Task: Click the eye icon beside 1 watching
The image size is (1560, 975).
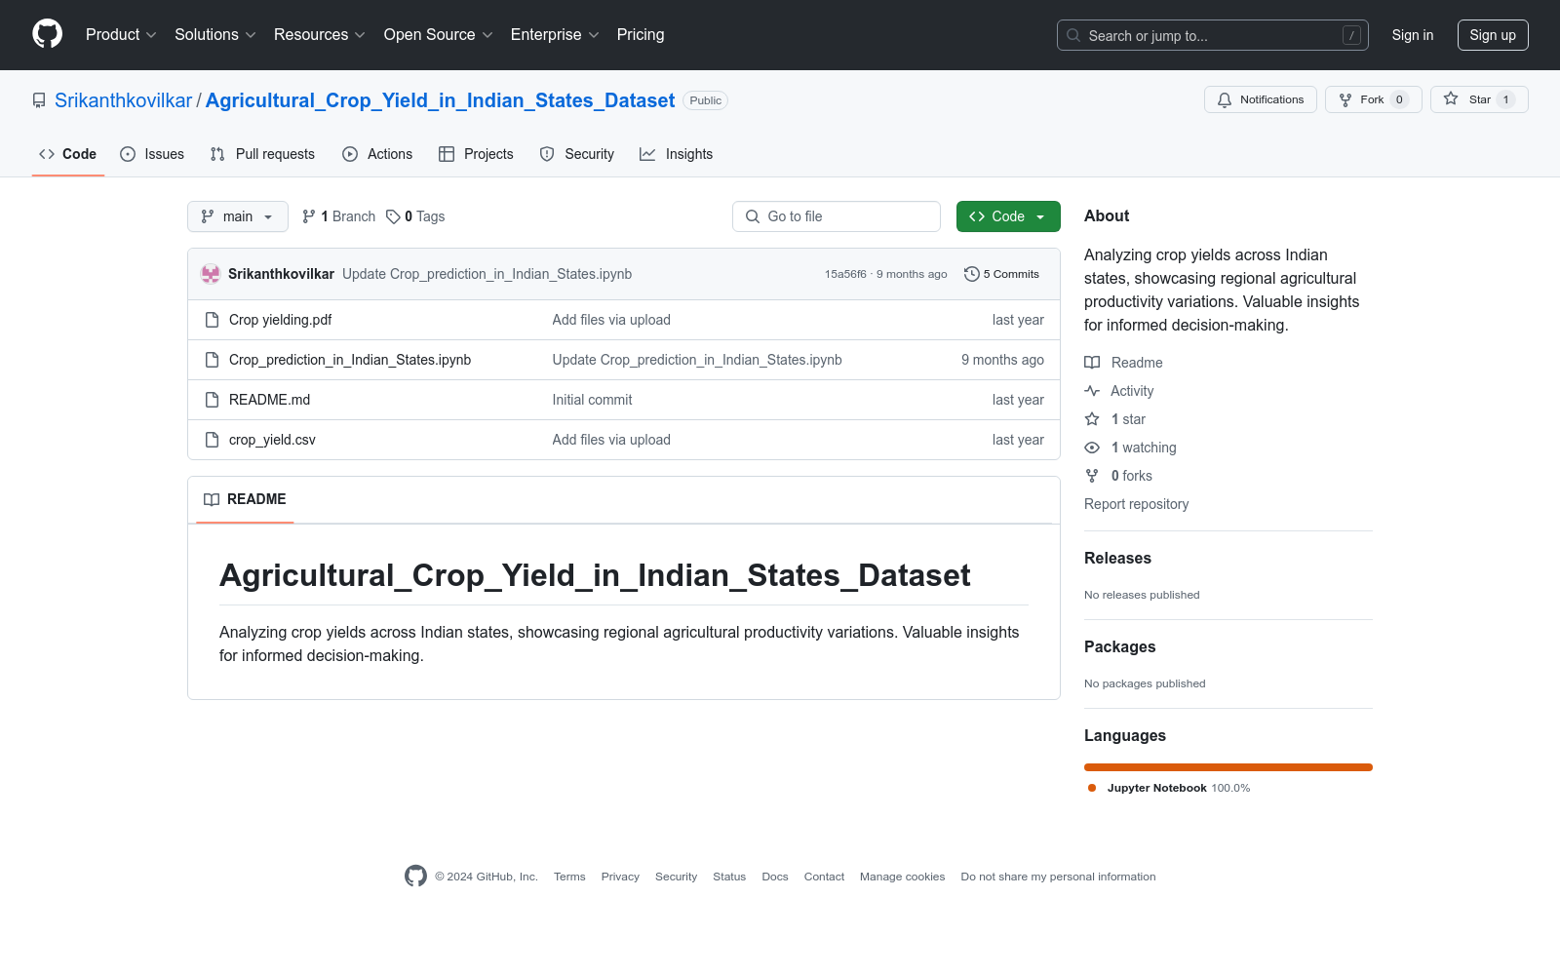Action: [x=1092, y=448]
